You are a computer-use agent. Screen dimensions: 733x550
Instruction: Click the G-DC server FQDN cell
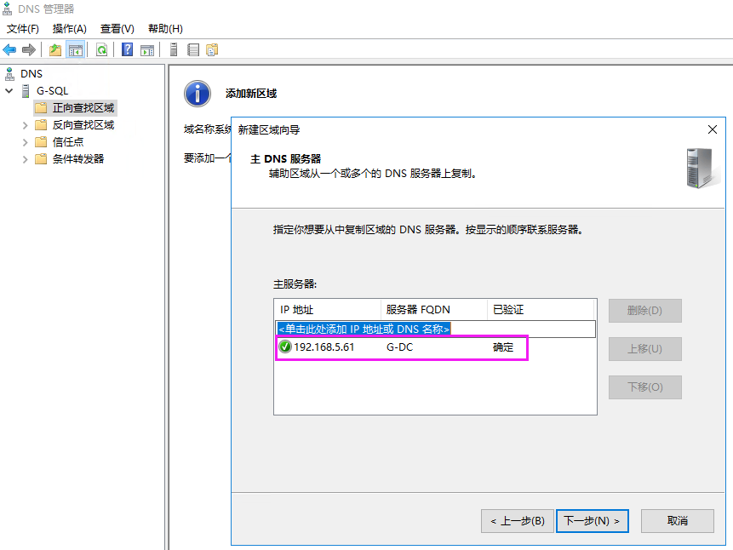(399, 347)
